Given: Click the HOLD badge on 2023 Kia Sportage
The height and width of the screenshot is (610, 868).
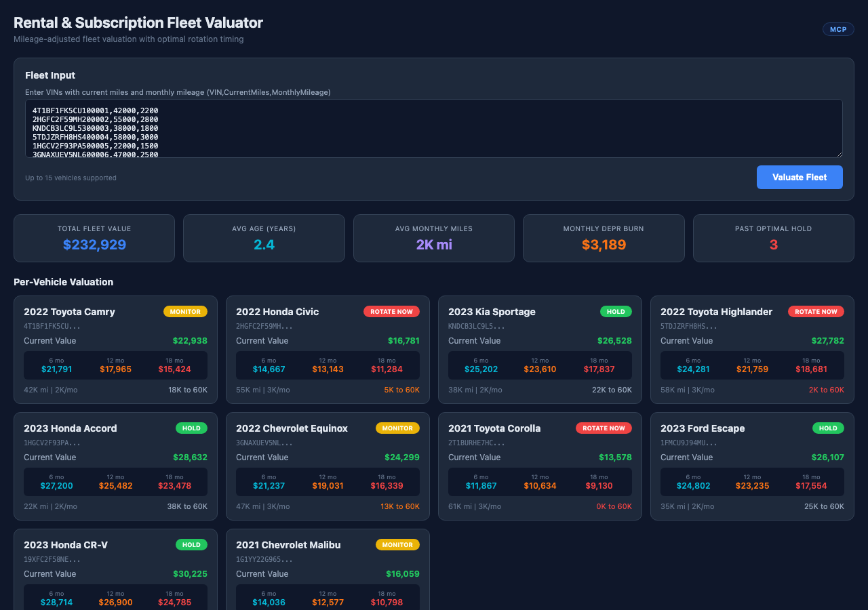Looking at the screenshot, I should pos(616,311).
